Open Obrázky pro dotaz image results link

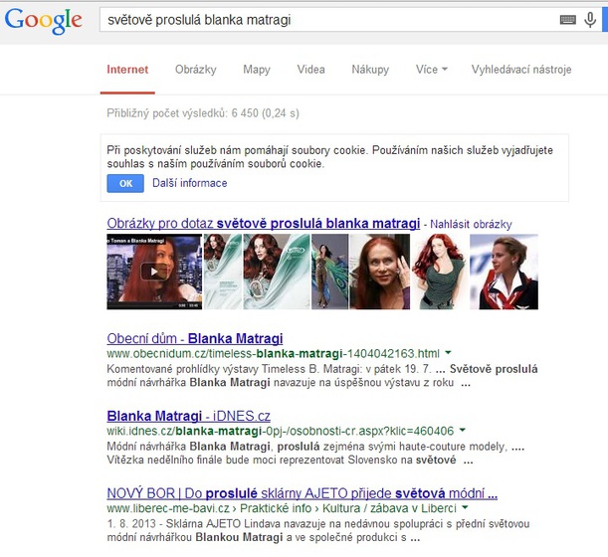click(264, 223)
